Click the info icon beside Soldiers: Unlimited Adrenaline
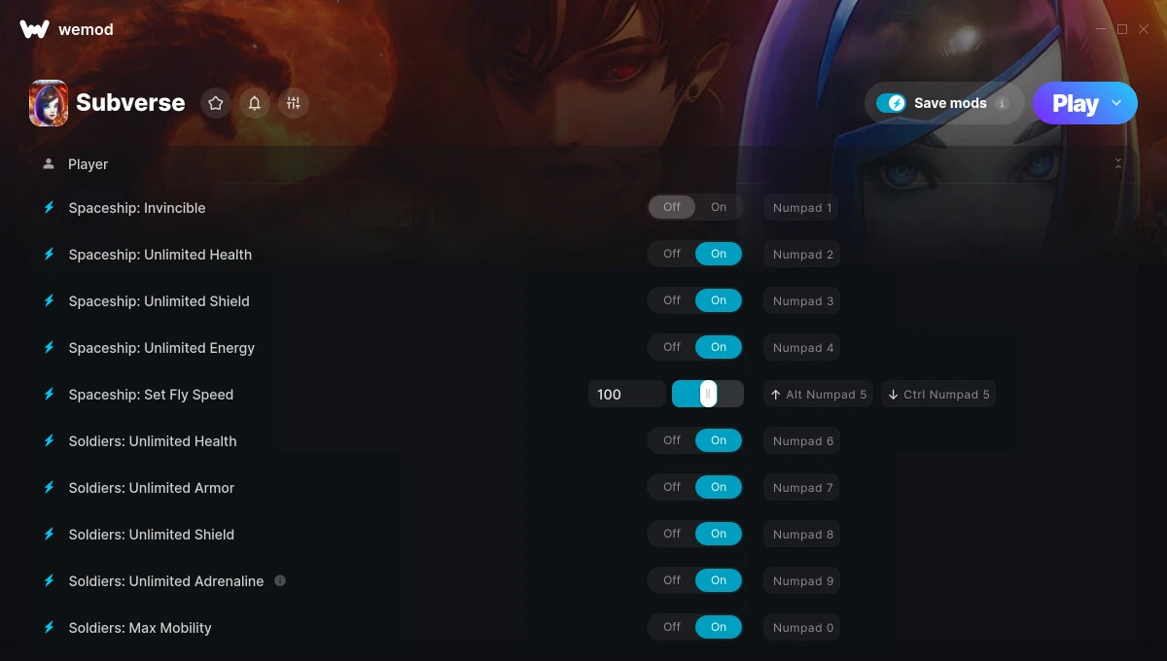1167x661 pixels. (280, 580)
